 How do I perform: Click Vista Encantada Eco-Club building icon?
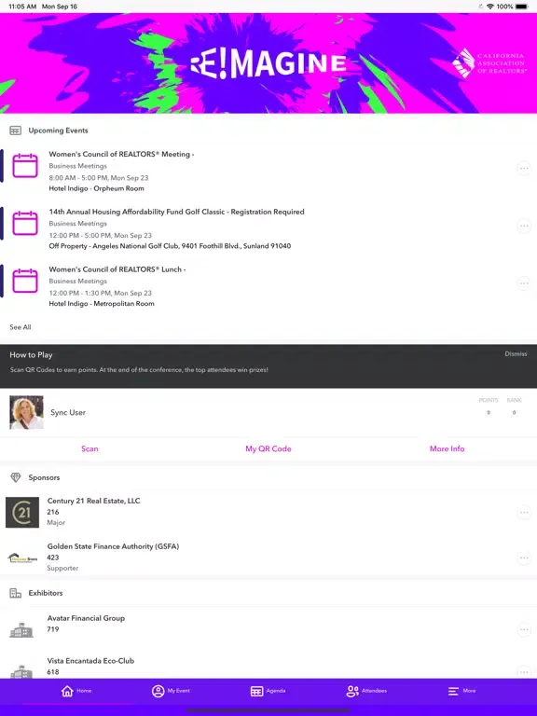click(21, 671)
